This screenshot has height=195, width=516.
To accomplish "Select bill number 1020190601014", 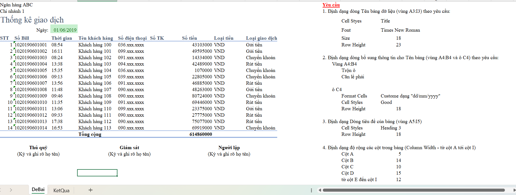I will pos(31,128).
